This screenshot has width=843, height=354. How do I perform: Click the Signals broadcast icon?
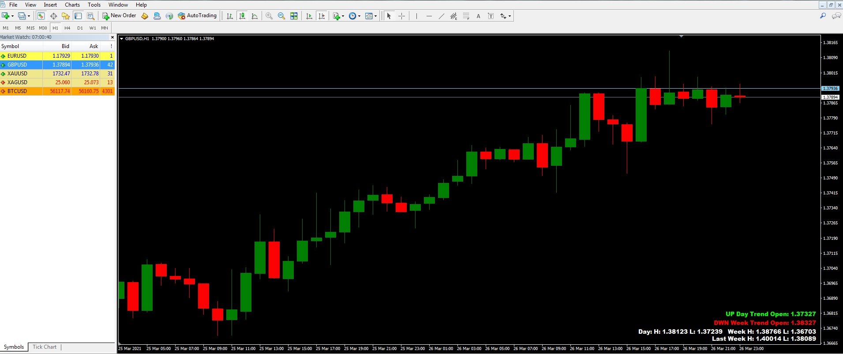169,16
